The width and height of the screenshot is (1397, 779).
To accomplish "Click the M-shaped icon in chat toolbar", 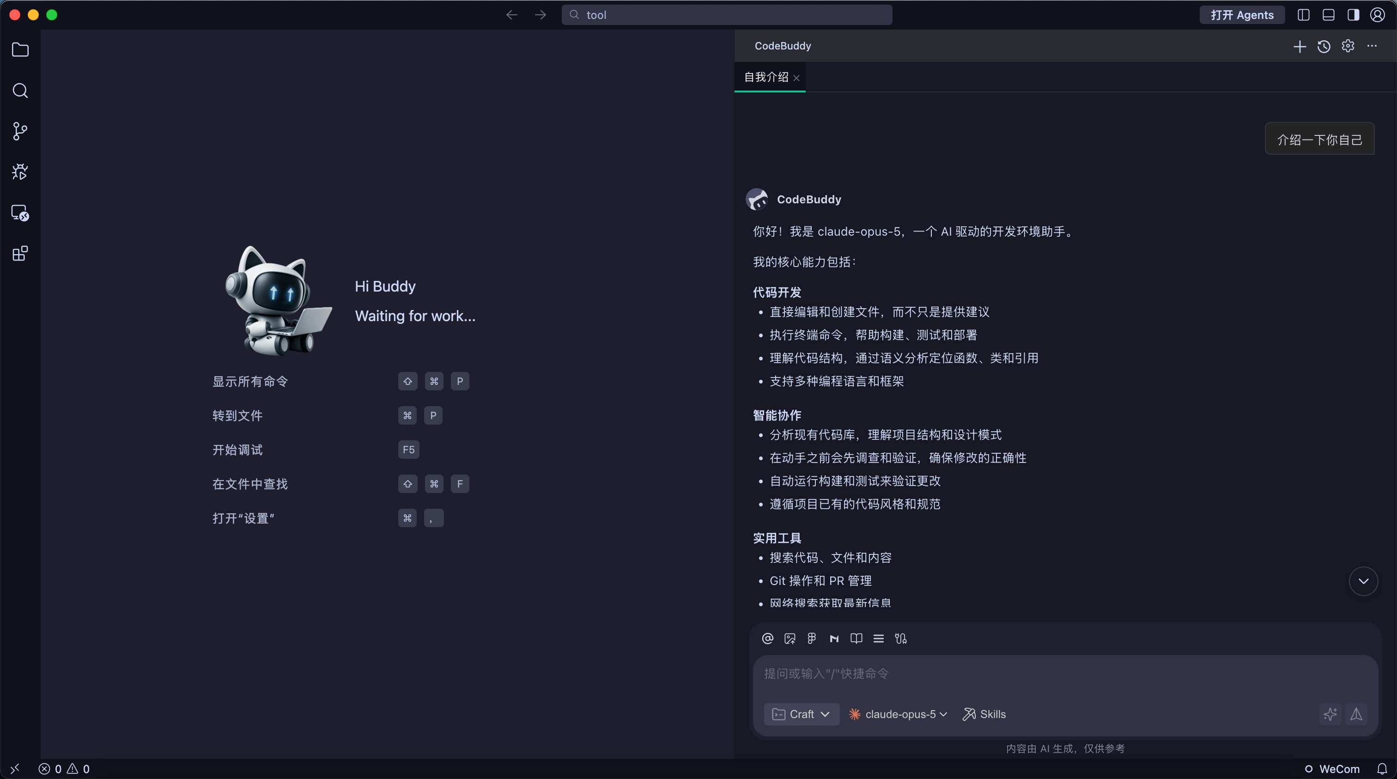I will (x=834, y=639).
